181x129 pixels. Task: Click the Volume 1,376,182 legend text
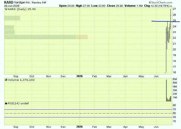21,80
